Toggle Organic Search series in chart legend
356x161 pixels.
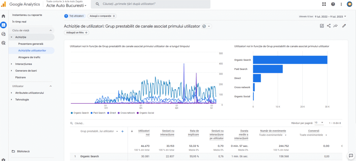80,113
